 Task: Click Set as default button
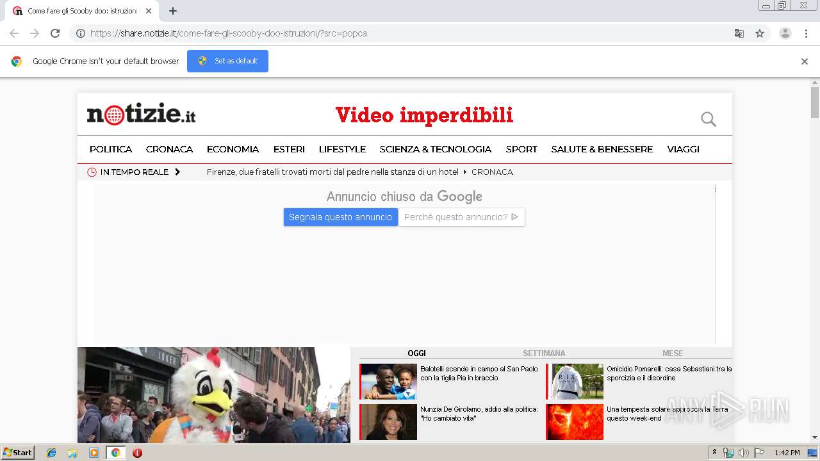227,61
